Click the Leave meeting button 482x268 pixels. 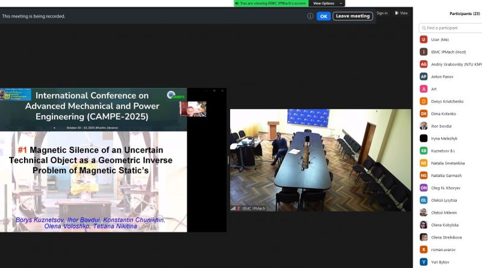tap(352, 16)
